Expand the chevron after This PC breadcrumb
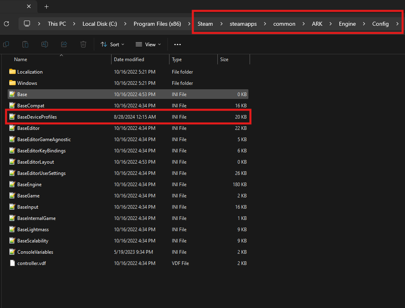Image resolution: width=405 pixels, height=308 pixels. [74, 24]
